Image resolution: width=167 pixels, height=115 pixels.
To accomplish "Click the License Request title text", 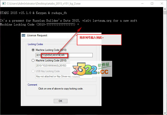I will click(x=37, y=35).
